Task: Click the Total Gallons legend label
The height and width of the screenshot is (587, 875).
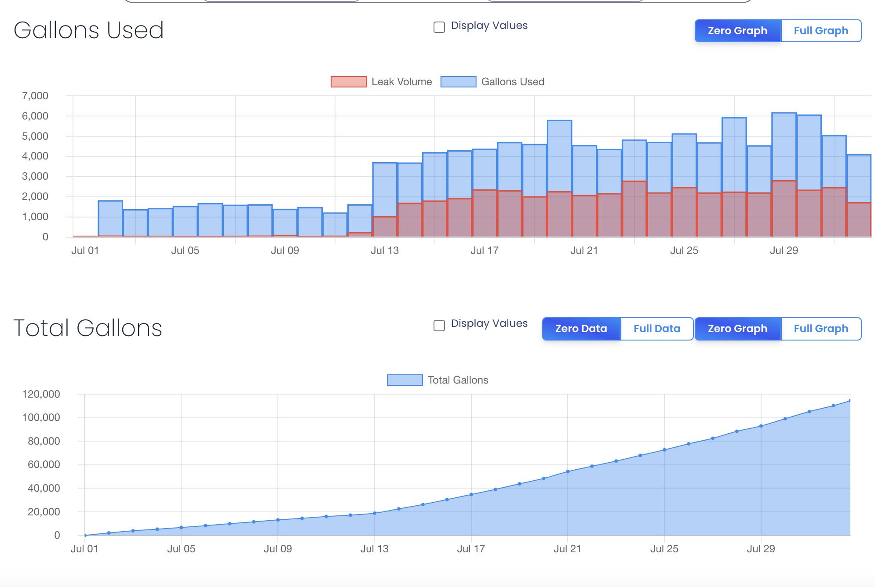Action: point(458,380)
